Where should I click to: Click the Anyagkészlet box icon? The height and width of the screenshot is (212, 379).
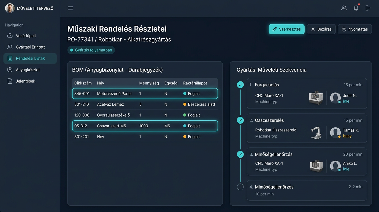point(10,70)
